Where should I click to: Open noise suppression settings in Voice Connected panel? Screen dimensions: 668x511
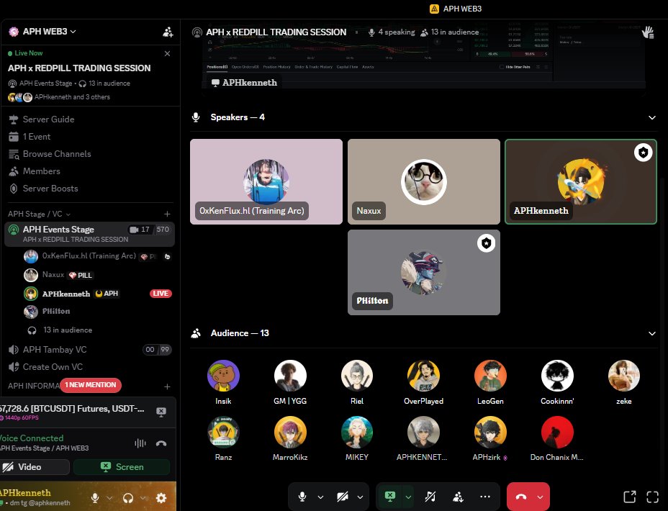(x=140, y=443)
